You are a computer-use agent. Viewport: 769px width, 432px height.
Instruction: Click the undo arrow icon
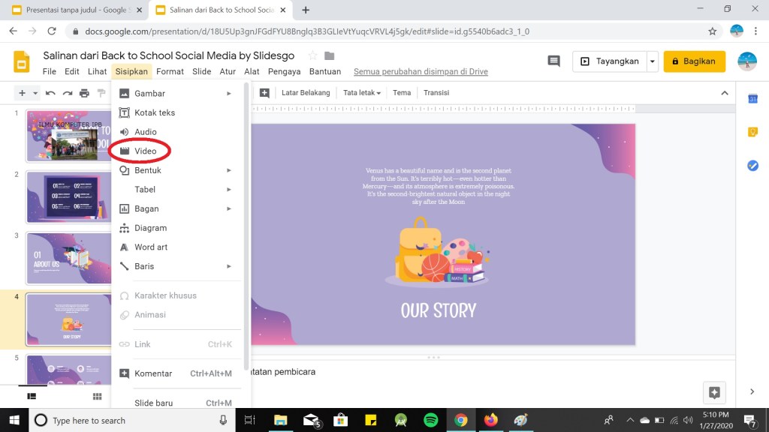pos(50,93)
